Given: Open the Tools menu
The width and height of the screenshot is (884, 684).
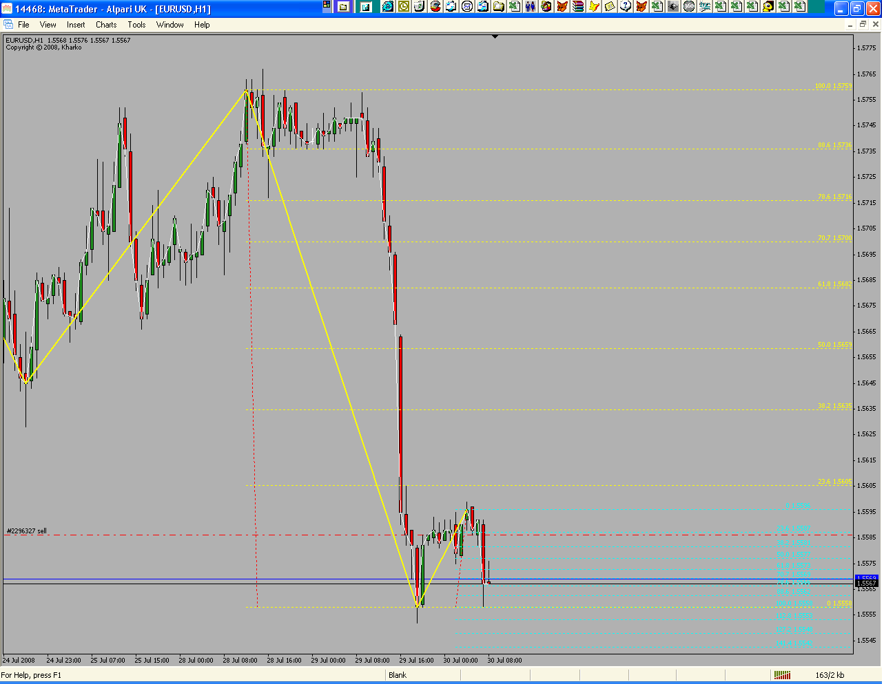Looking at the screenshot, I should (136, 25).
